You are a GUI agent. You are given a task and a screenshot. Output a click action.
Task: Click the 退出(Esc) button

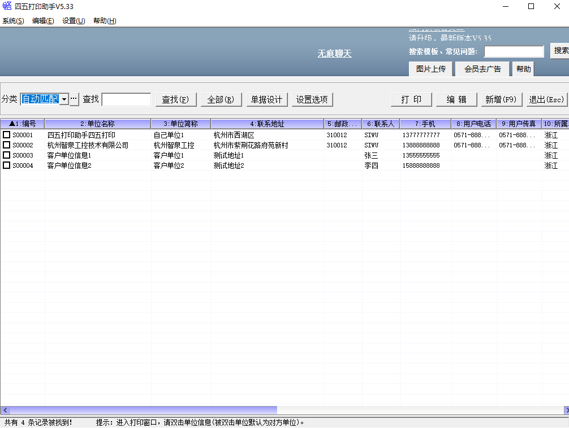pos(547,99)
